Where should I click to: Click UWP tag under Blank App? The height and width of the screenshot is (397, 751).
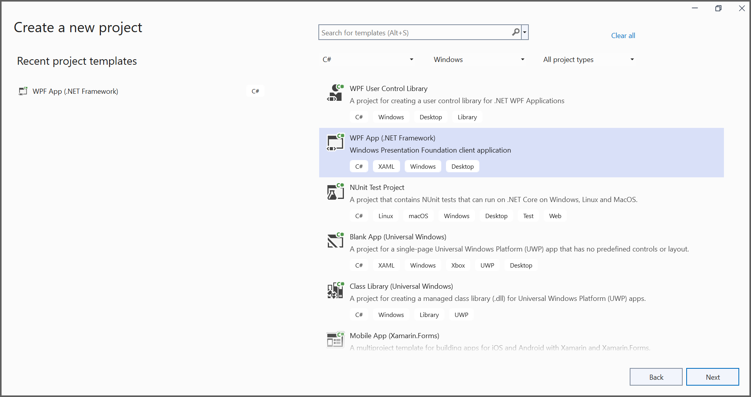coord(487,265)
